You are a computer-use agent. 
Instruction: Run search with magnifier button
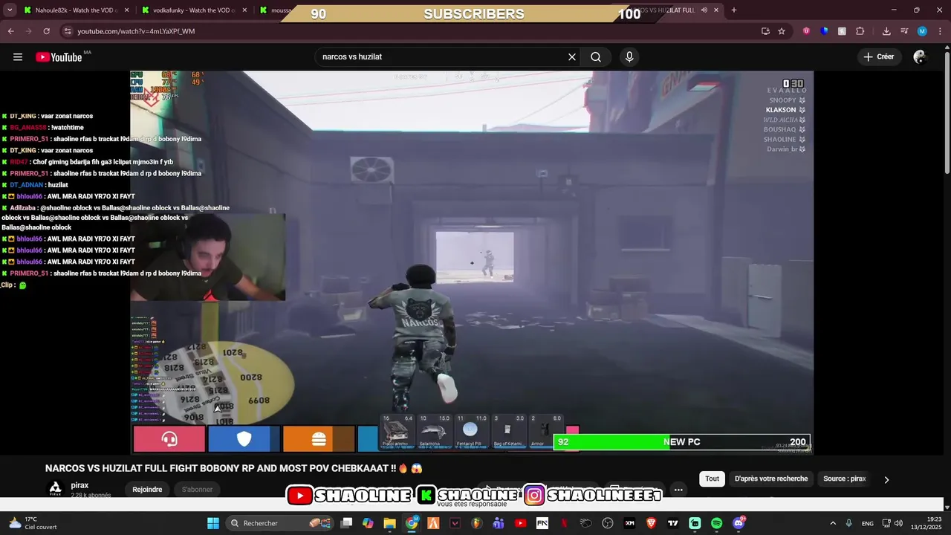coord(596,57)
